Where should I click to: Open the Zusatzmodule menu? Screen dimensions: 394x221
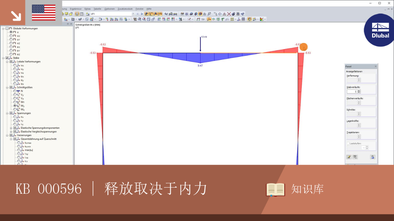pyautogui.click(x=125, y=9)
